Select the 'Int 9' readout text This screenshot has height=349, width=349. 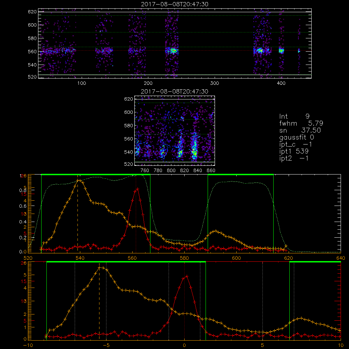[x=294, y=116]
